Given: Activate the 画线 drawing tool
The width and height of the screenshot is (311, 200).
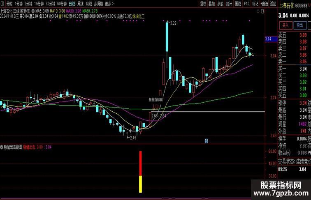Looking at the screenshot, I should pos(238,4).
